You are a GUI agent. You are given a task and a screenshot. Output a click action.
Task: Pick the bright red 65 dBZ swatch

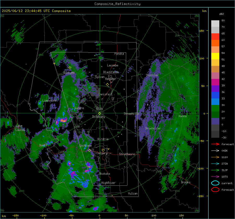point(215,36)
